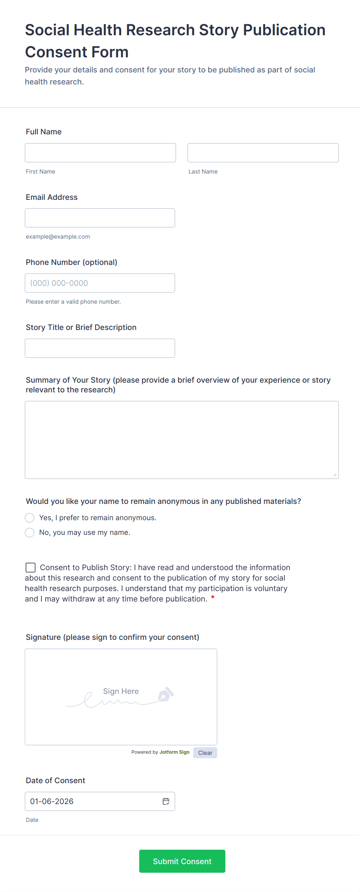The width and height of the screenshot is (360, 892).
Task: Select 'Yes, I prefer to remain anonymous'
Action: tap(30, 518)
